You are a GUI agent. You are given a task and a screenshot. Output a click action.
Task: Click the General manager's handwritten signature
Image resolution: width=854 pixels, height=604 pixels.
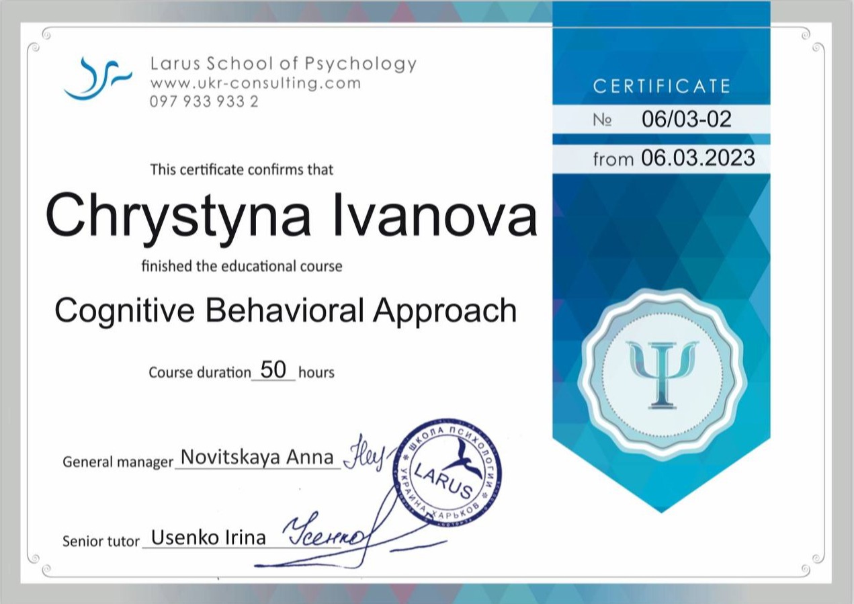click(364, 458)
